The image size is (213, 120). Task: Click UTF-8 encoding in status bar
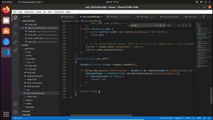click(188, 118)
